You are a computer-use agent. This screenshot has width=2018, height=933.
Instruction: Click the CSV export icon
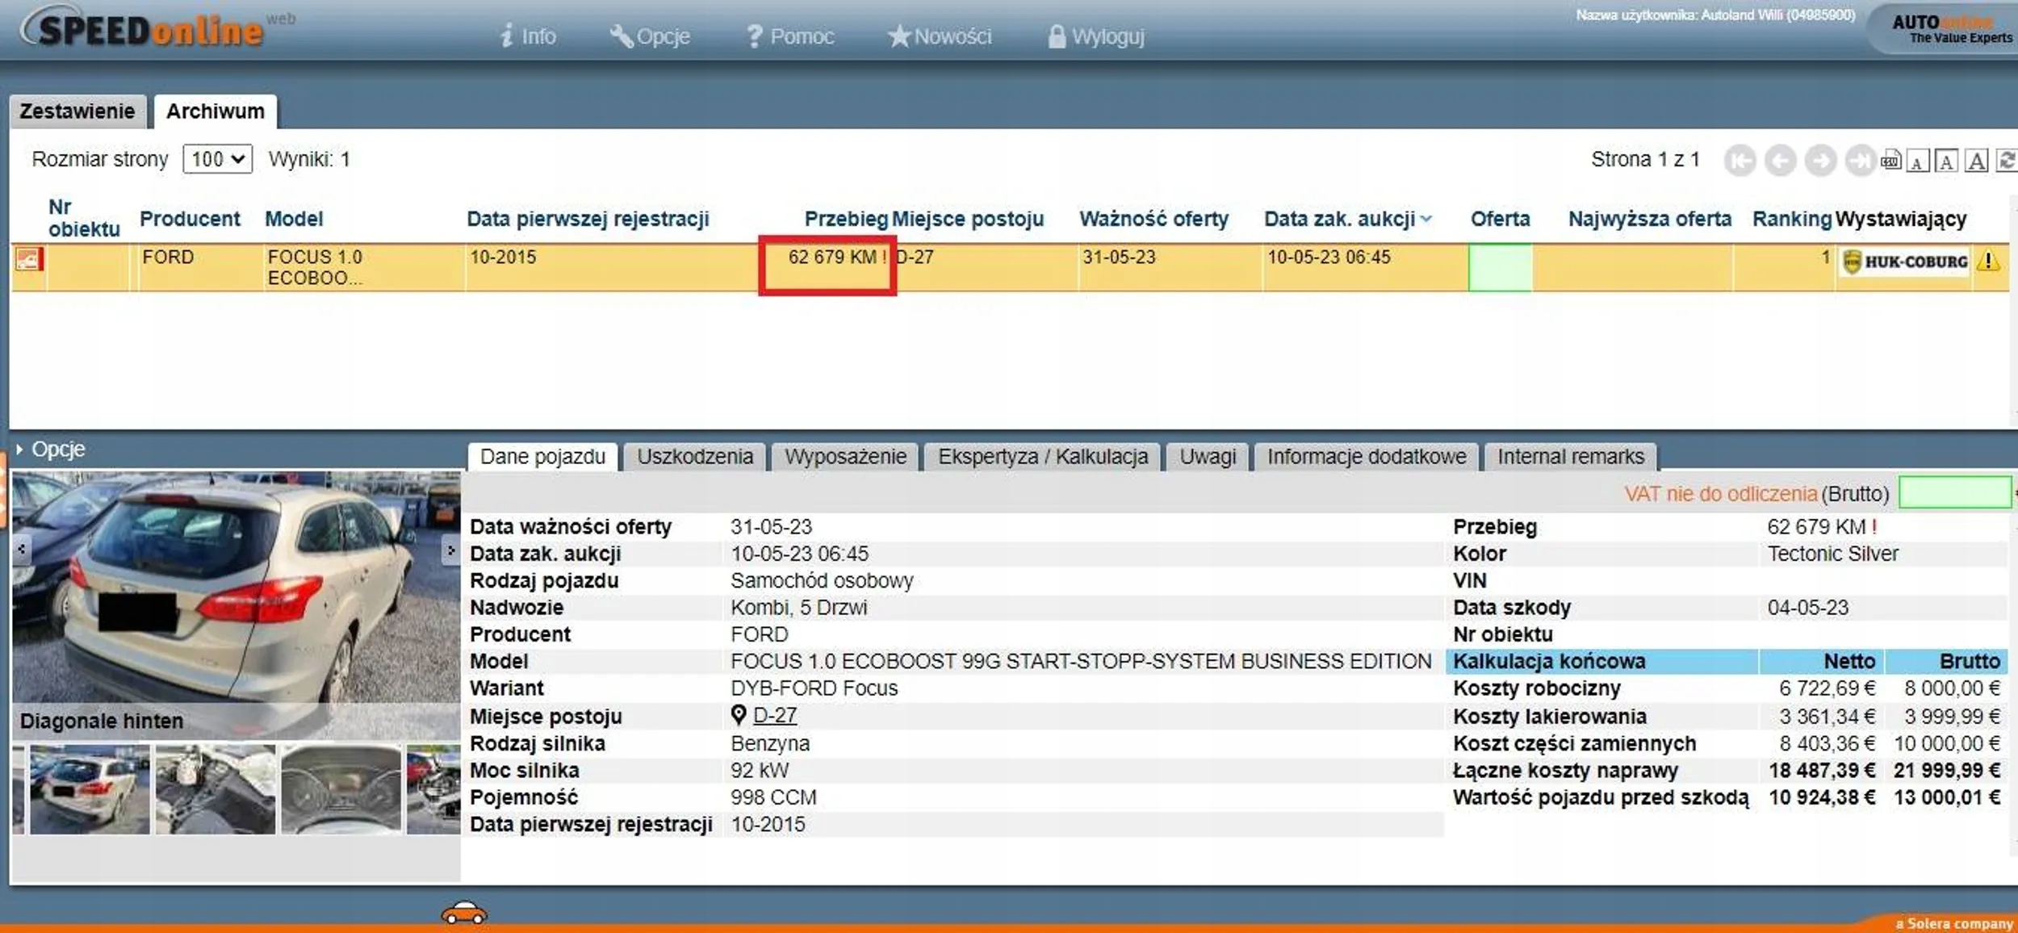pyautogui.click(x=1890, y=161)
